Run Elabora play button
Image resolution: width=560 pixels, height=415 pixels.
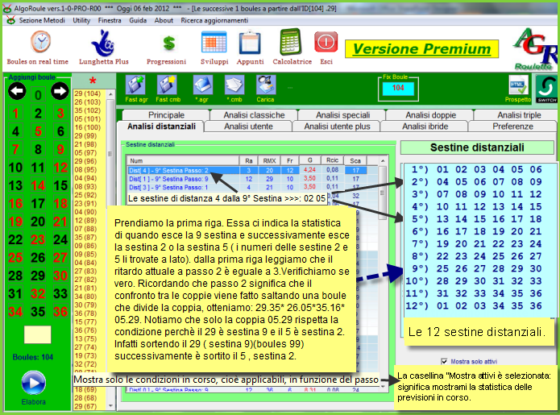(x=34, y=383)
